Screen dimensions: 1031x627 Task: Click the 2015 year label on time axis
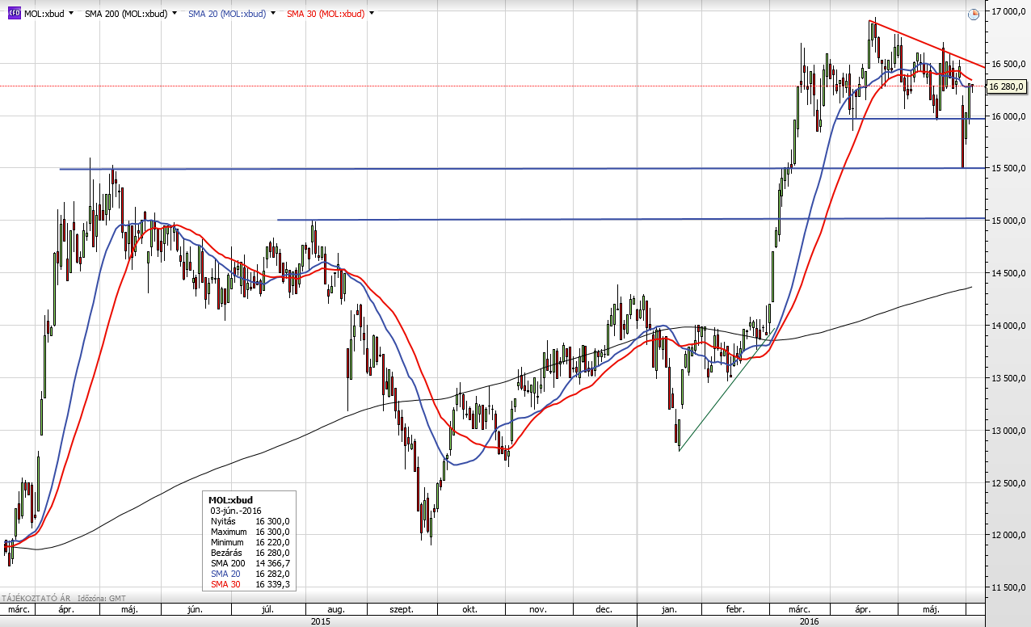[321, 621]
